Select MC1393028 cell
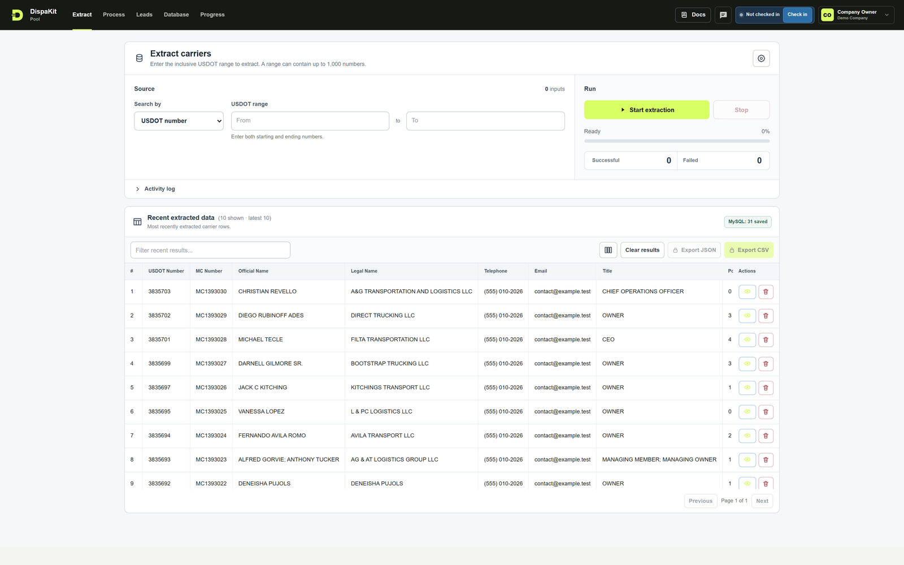Viewport: 904px width, 565px height. click(211, 340)
